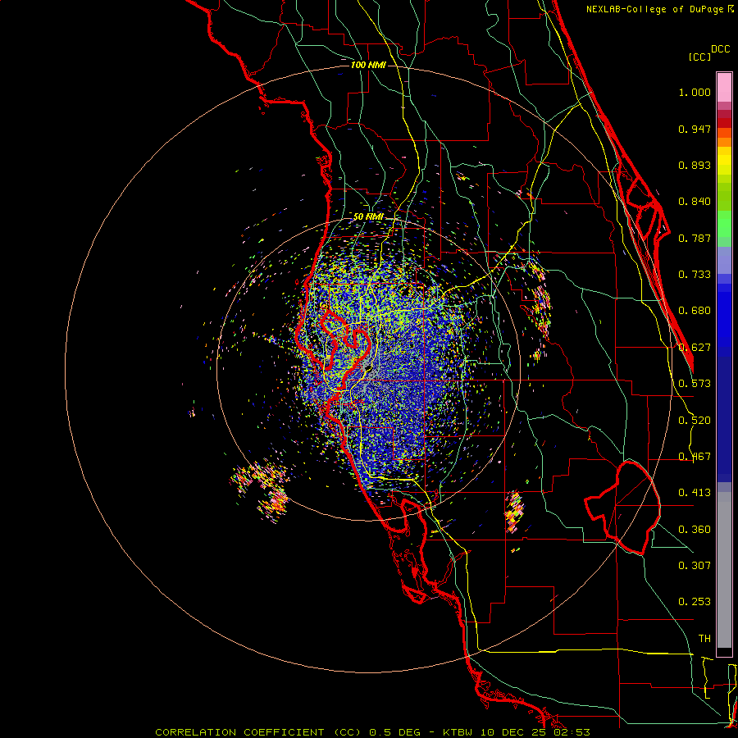Click the pink top color of the scale bar

pos(724,88)
